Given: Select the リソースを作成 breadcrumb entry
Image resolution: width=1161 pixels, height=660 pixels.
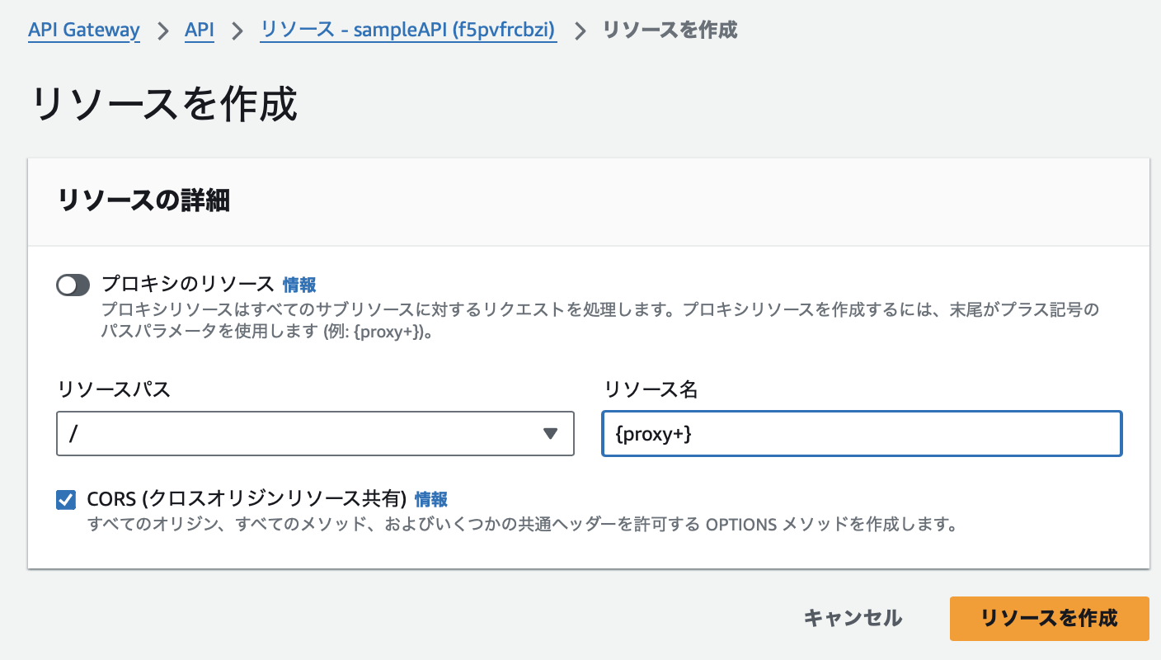Looking at the screenshot, I should coord(670,30).
